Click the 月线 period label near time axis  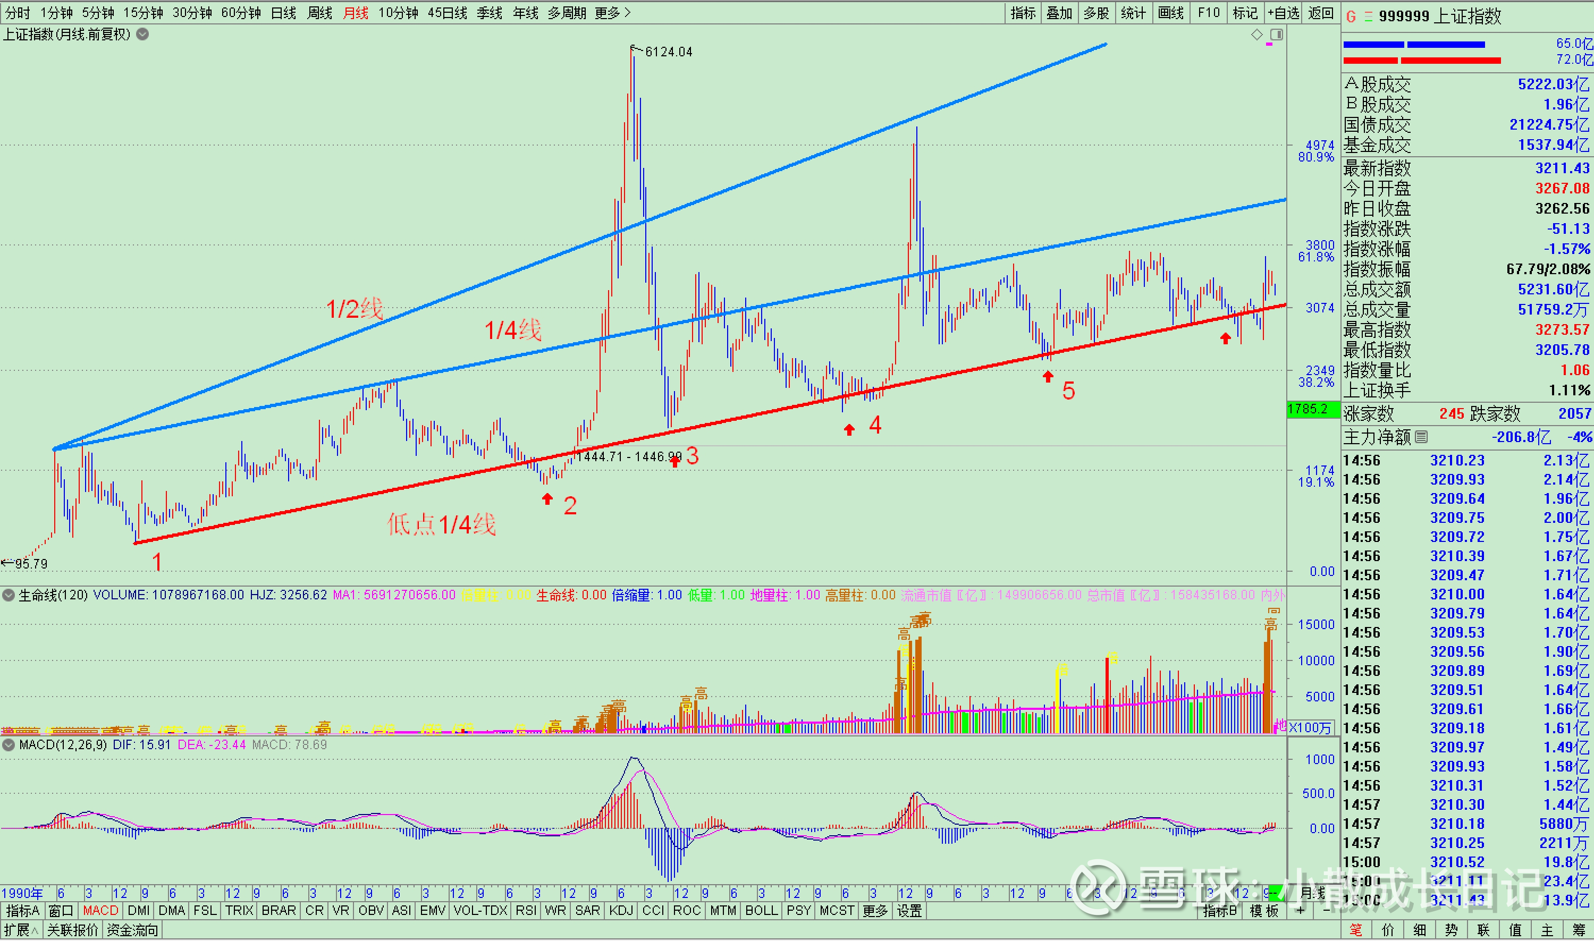(x=1312, y=893)
